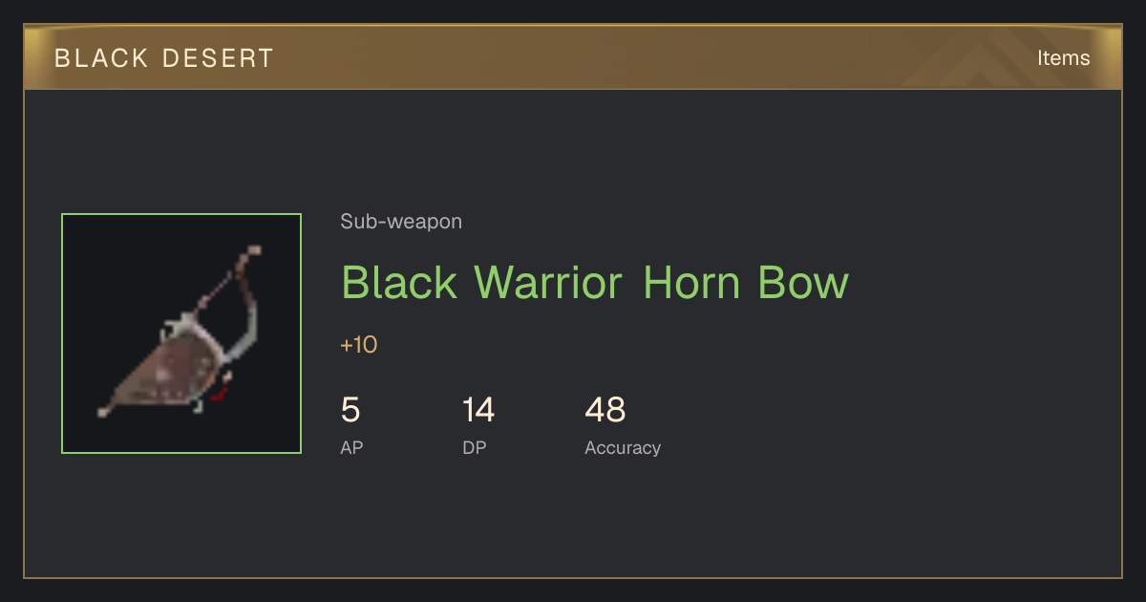Click the DP stat label

(x=475, y=447)
